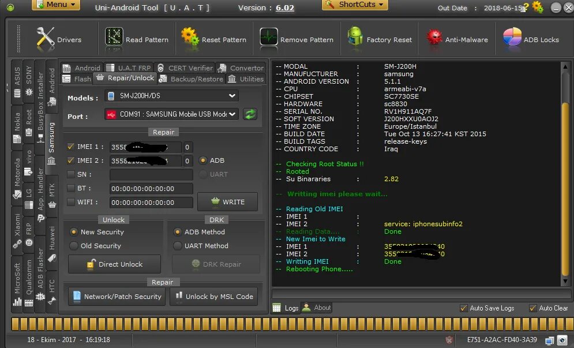Toggle Auto Clear checkbox
The height and width of the screenshot is (348, 574).
[x=533, y=308]
